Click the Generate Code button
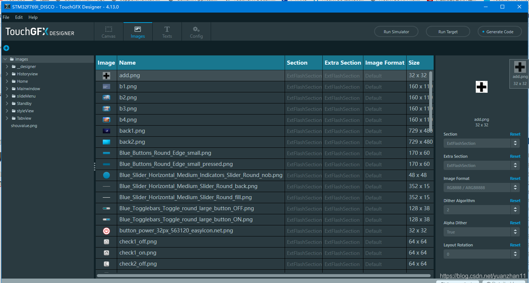The image size is (529, 283). coord(500,32)
